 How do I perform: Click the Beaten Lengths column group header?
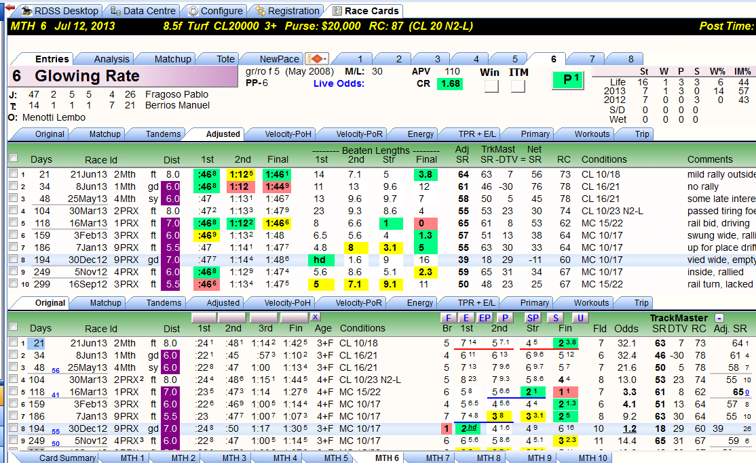pyautogui.click(x=375, y=150)
